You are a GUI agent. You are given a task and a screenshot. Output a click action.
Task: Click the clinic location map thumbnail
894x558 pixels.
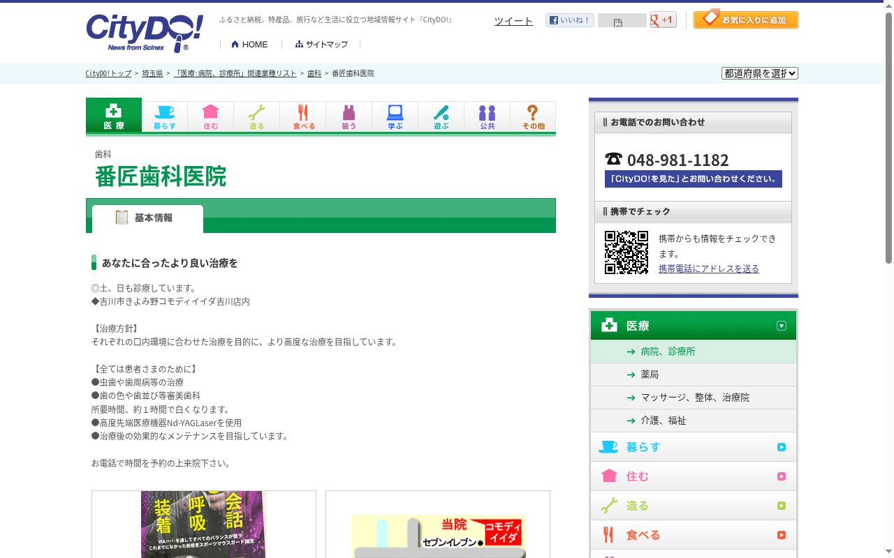[438, 536]
